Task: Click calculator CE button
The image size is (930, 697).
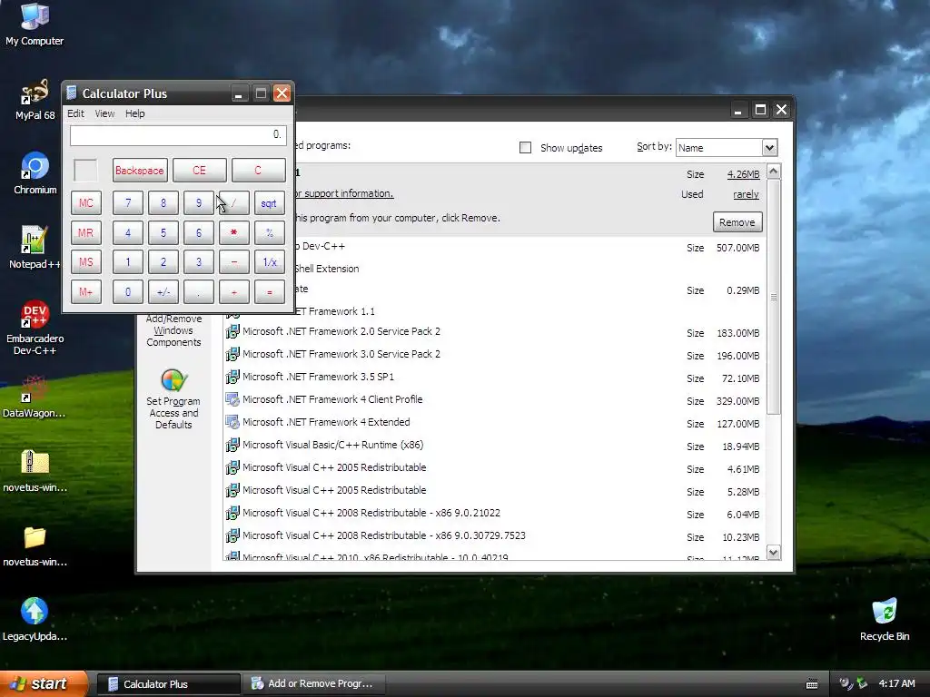Action: click(199, 171)
